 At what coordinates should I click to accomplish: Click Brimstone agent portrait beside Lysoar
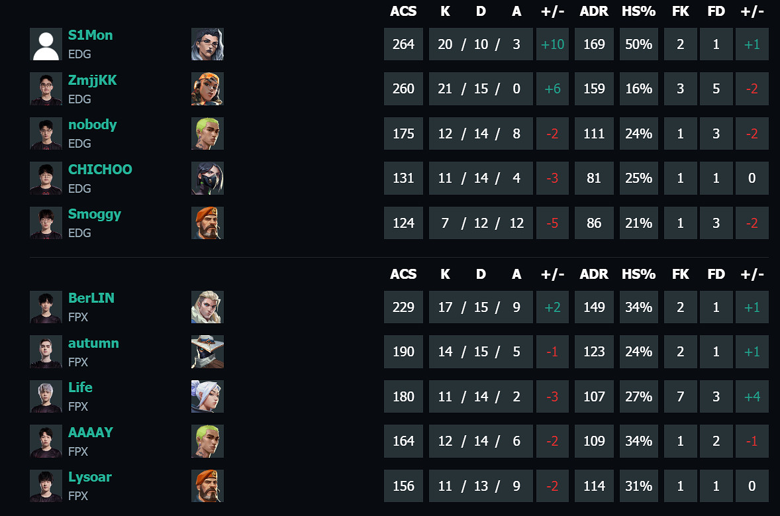[207, 486]
